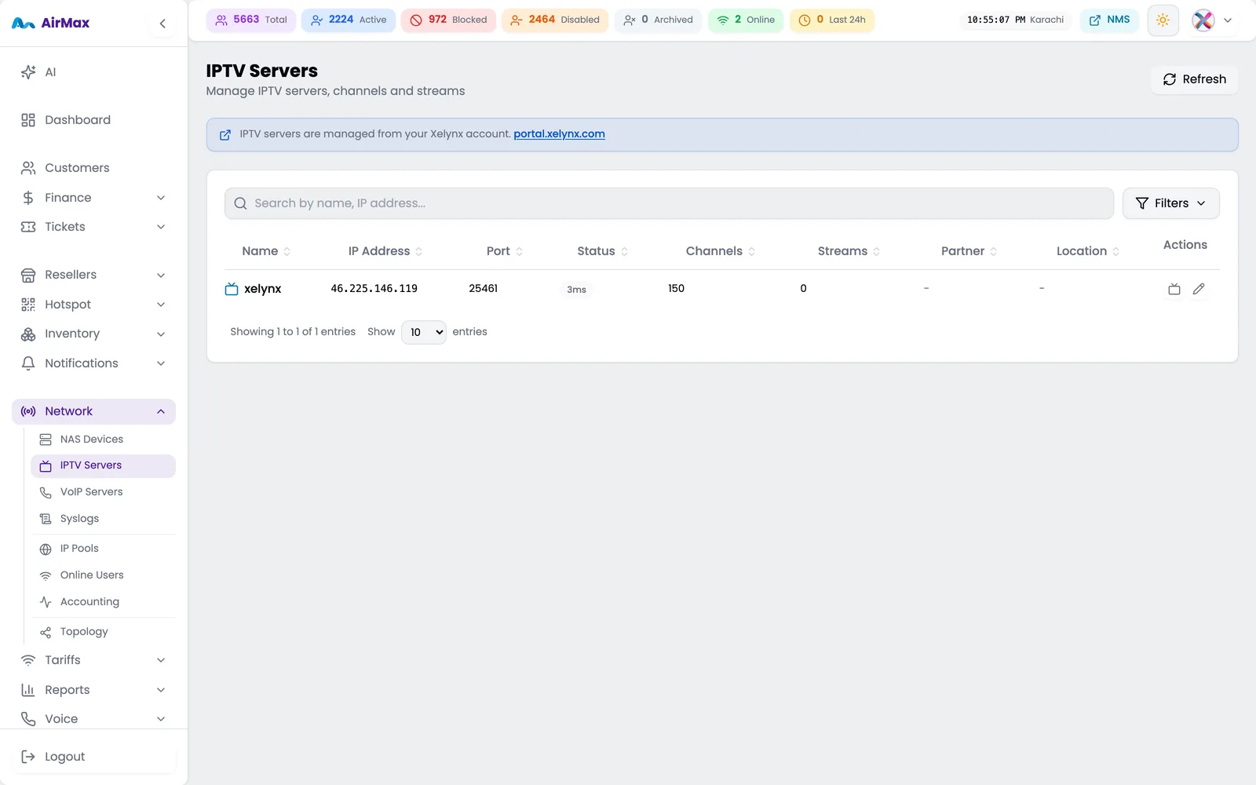Screen dimensions: 1256x785
Task: Sort table by Streams column
Action: point(849,251)
